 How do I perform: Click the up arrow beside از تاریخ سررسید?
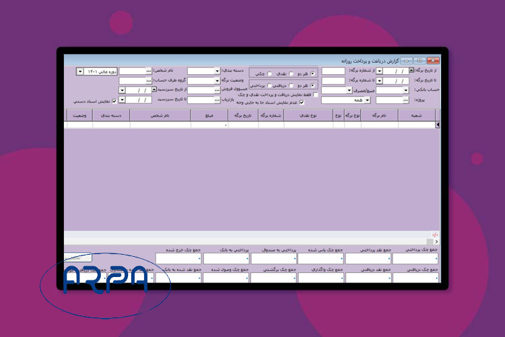pyautogui.click(x=154, y=88)
